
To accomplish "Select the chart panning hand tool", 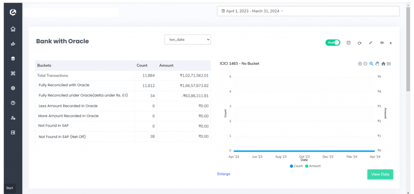I will (377, 64).
